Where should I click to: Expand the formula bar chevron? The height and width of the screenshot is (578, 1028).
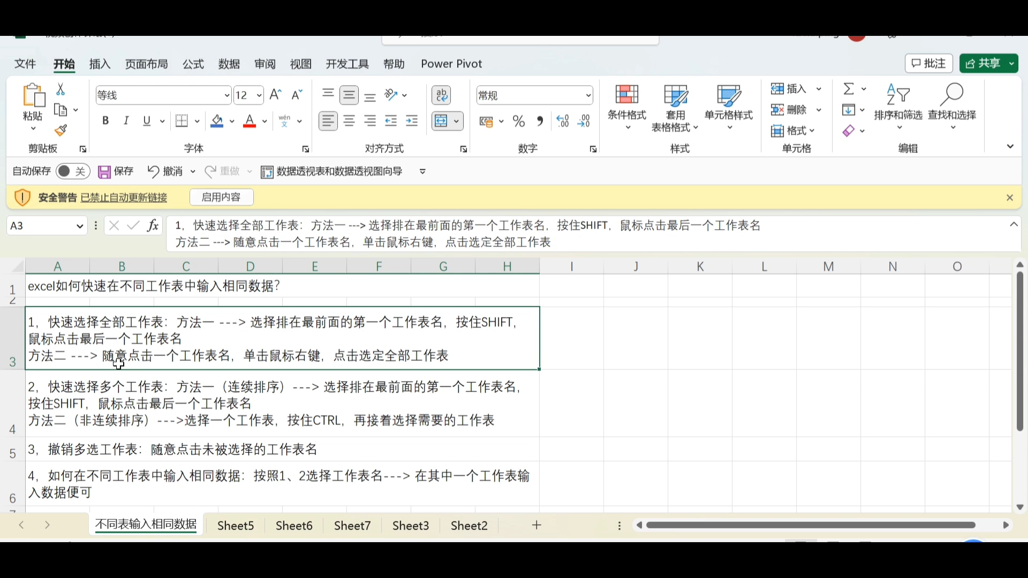(1014, 225)
